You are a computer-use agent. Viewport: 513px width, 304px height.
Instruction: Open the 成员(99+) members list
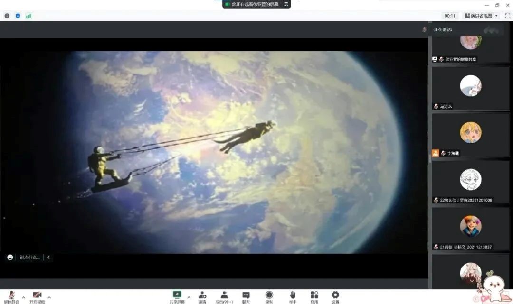(x=224, y=297)
